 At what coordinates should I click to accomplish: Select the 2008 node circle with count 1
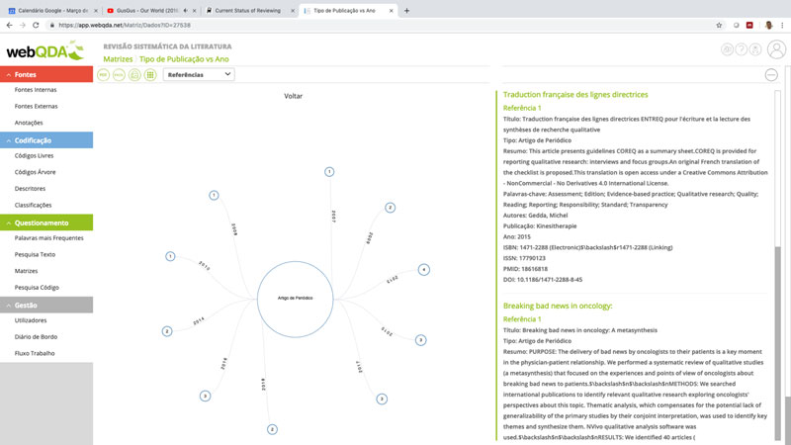click(x=214, y=195)
